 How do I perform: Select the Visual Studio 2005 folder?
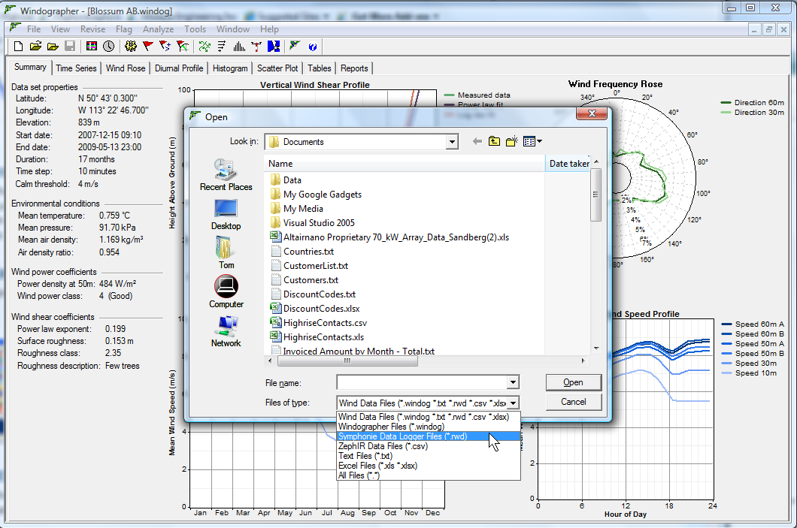click(313, 223)
